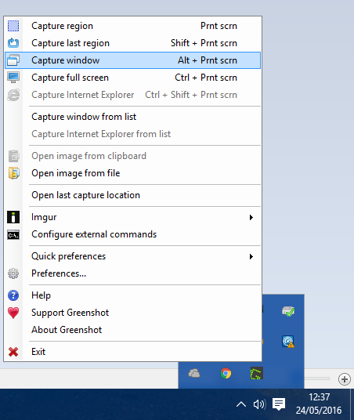This screenshot has height=420, width=354.
Task: Click the disabled Open image from clipboard entry
Action: tap(132, 156)
